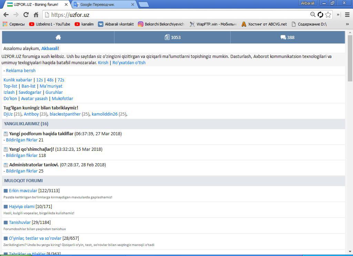Expand the hidden bookmarks overflow chevron

pyautogui.click(x=347, y=24)
